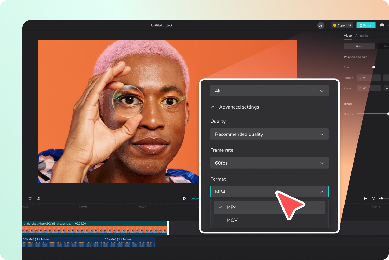Select the mirror flip icon in timeline toolbar
Screen dimensions: 389x260
[x=39, y=198]
